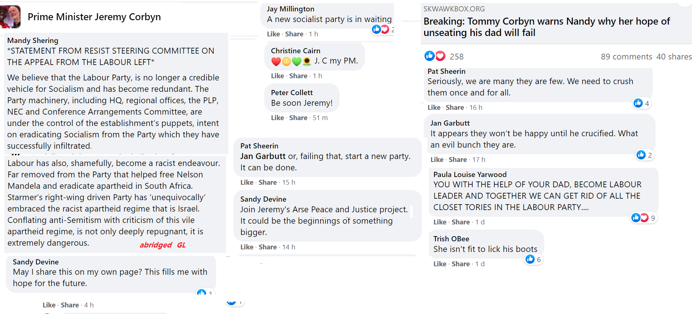Click the Prime Minister Jeremy Corbyn group avatar
This screenshot has width=692, height=314.
coord(10,17)
